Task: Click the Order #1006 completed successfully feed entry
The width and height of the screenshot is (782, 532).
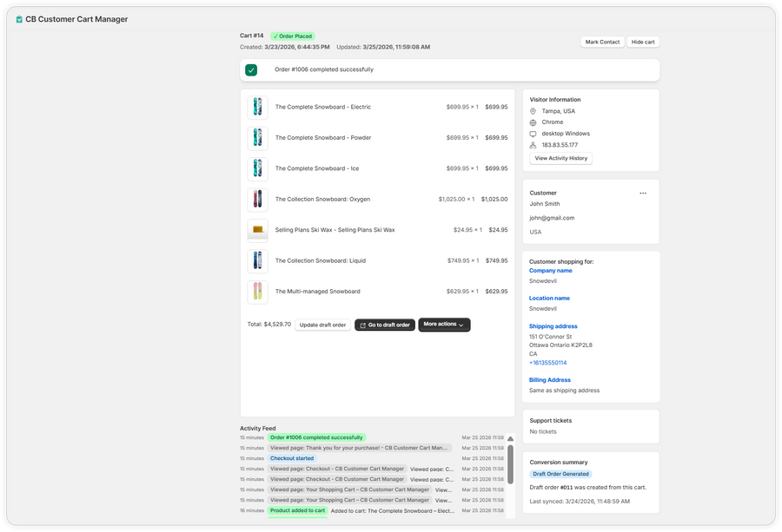Action: point(316,438)
